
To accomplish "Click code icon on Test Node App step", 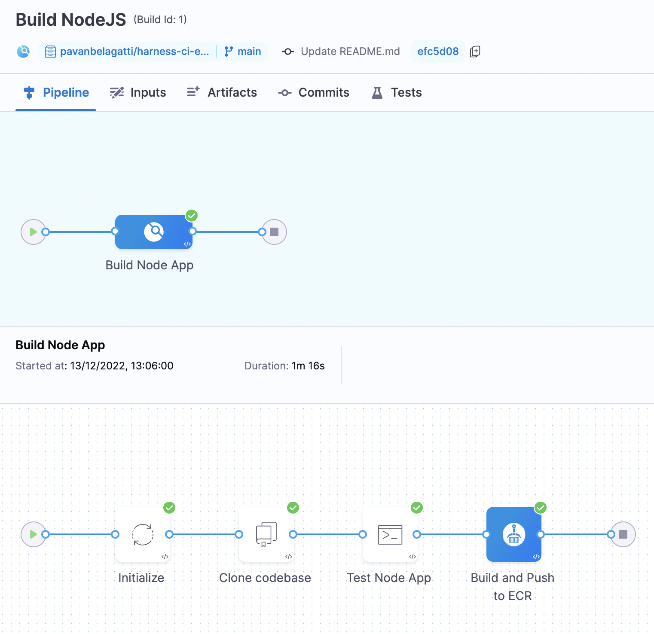I will click(x=413, y=557).
